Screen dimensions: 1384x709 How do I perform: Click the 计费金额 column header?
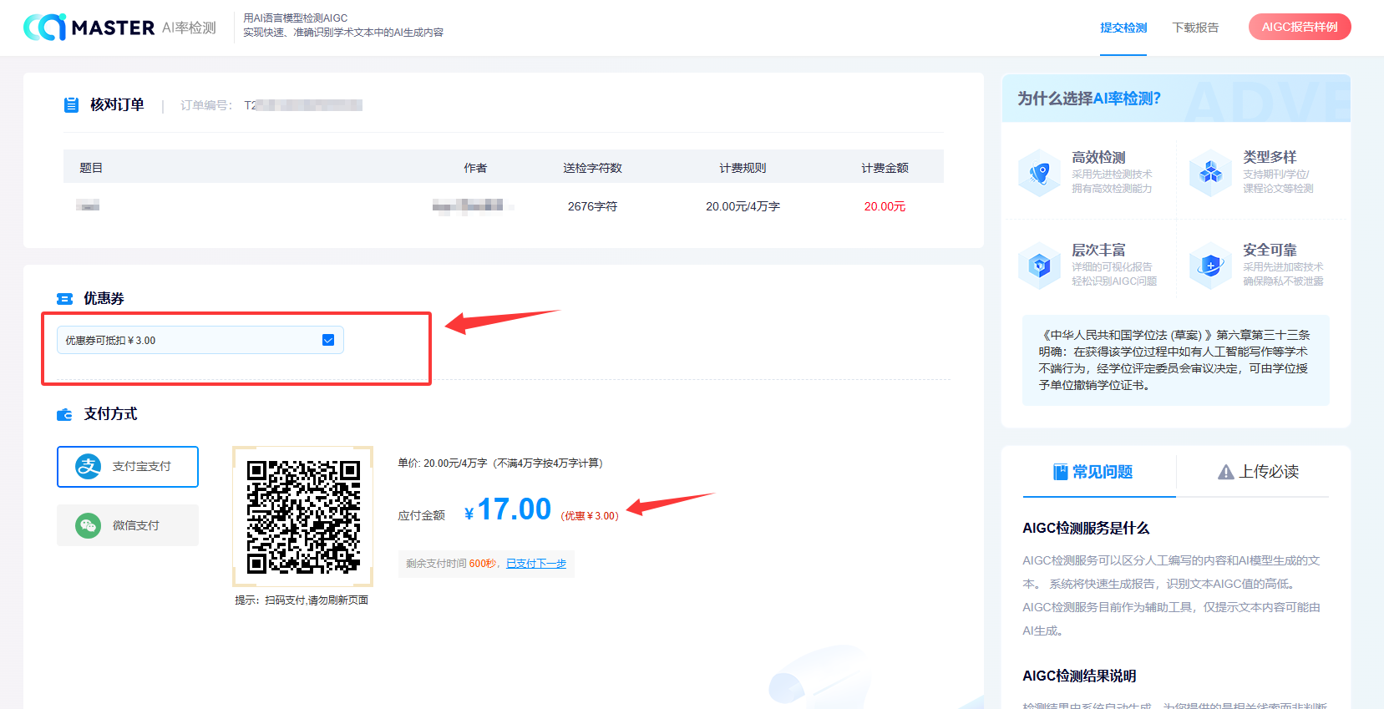click(885, 168)
